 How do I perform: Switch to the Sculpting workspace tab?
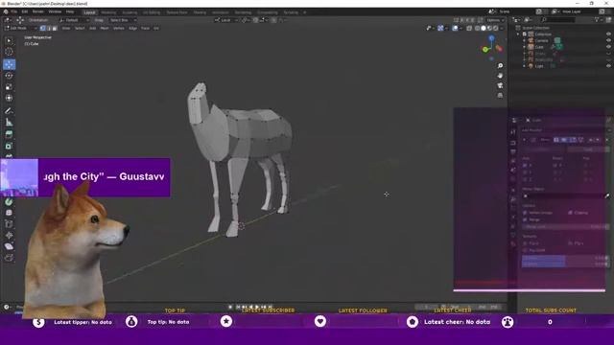pyautogui.click(x=130, y=12)
